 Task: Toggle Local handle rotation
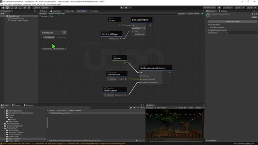point(45,8)
